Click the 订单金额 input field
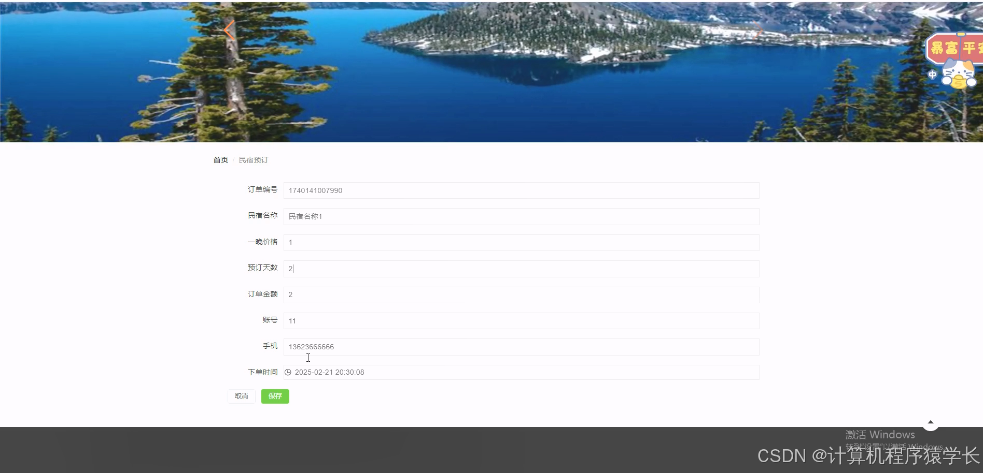 pyautogui.click(x=521, y=294)
